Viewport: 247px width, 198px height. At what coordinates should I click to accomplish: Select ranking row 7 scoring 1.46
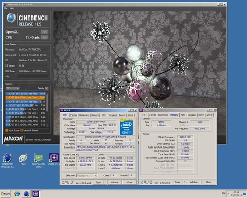click(26, 117)
